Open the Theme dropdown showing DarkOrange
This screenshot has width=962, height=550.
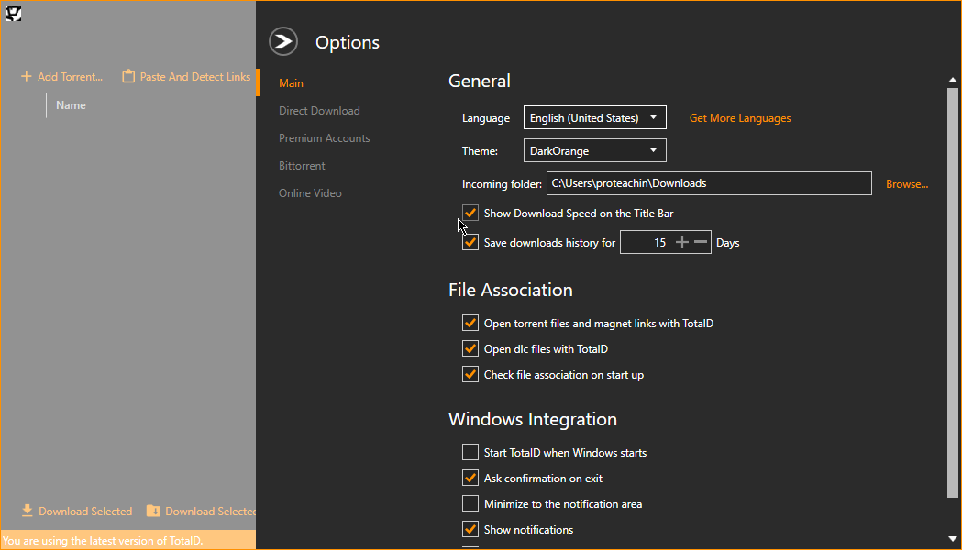coord(594,151)
